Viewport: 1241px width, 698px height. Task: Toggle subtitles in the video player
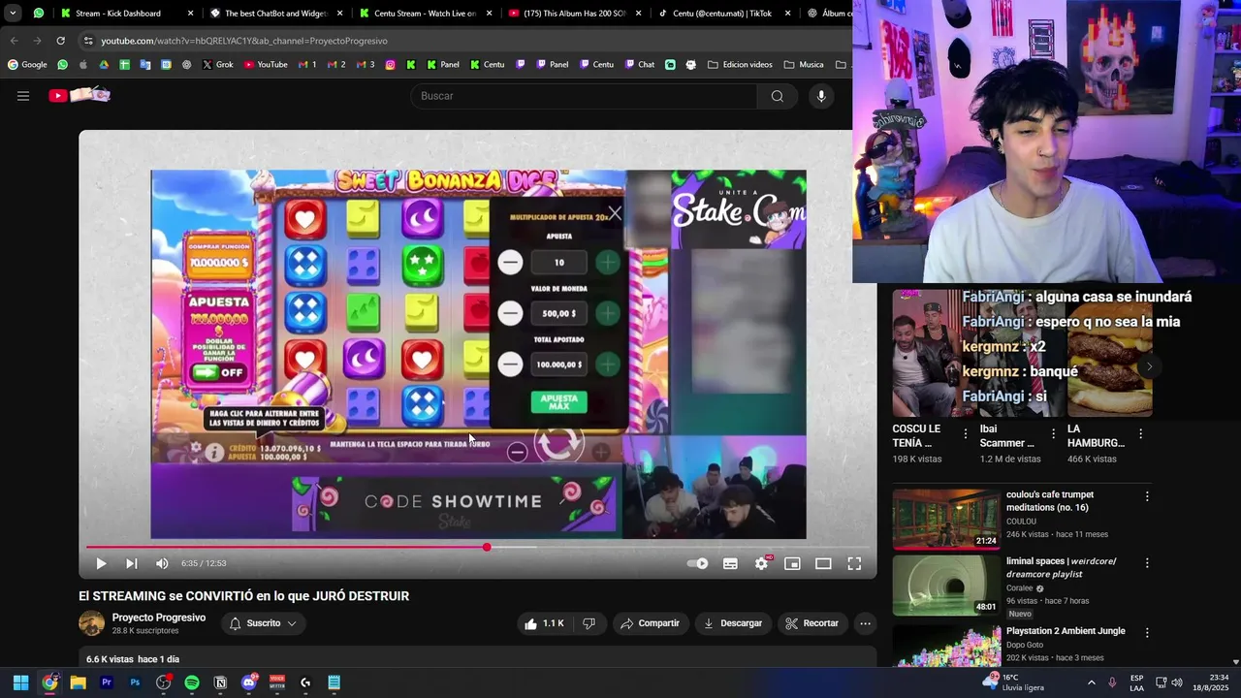730,563
